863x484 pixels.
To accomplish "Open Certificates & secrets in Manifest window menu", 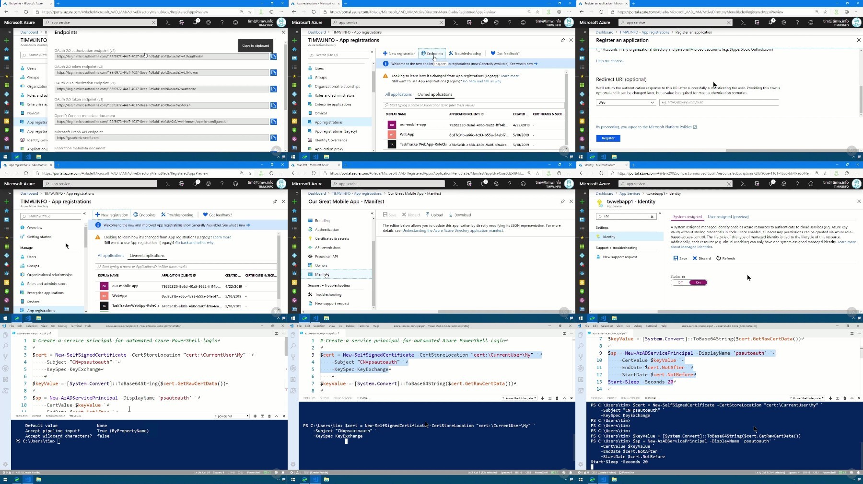I will pyautogui.click(x=332, y=238).
